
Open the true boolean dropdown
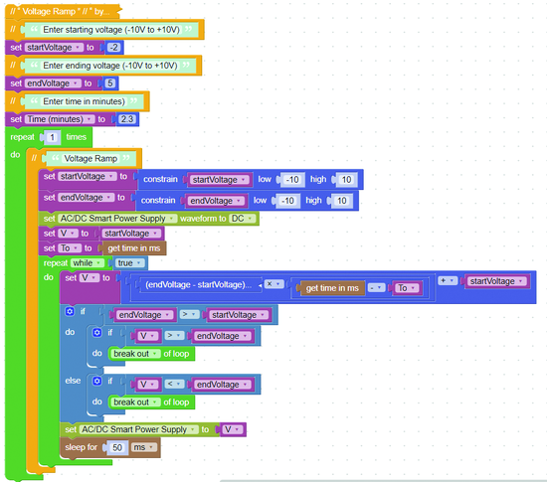coord(129,262)
